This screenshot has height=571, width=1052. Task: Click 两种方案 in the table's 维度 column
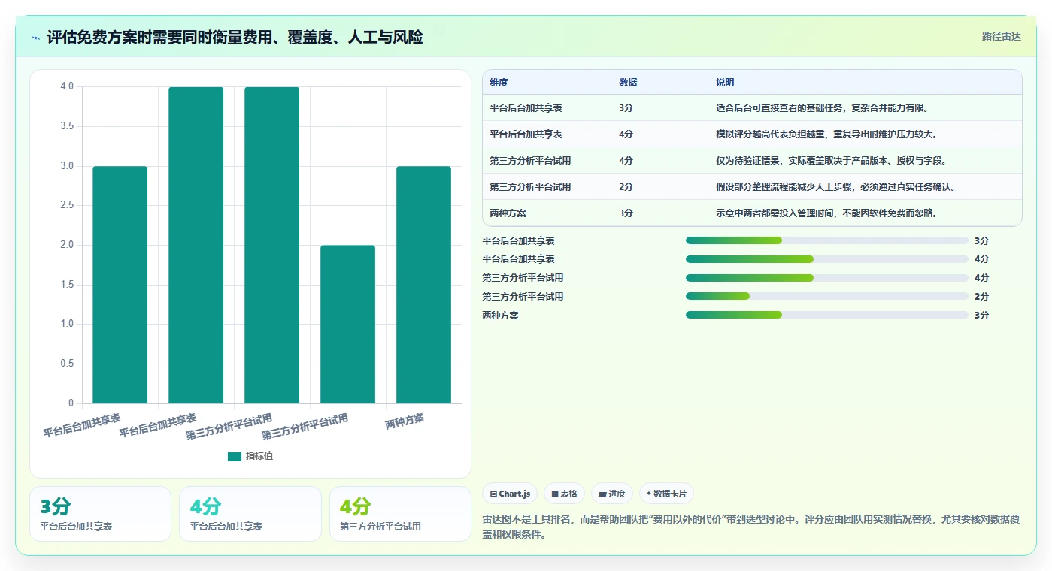(x=508, y=213)
